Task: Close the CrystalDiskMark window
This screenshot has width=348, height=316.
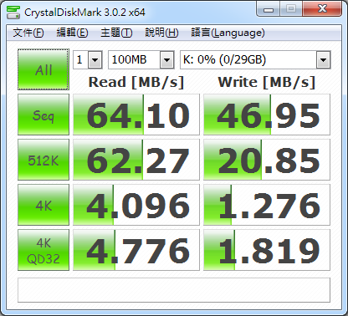Action: (x=322, y=9)
